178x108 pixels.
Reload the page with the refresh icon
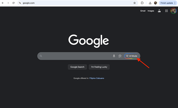tap(13, 3)
